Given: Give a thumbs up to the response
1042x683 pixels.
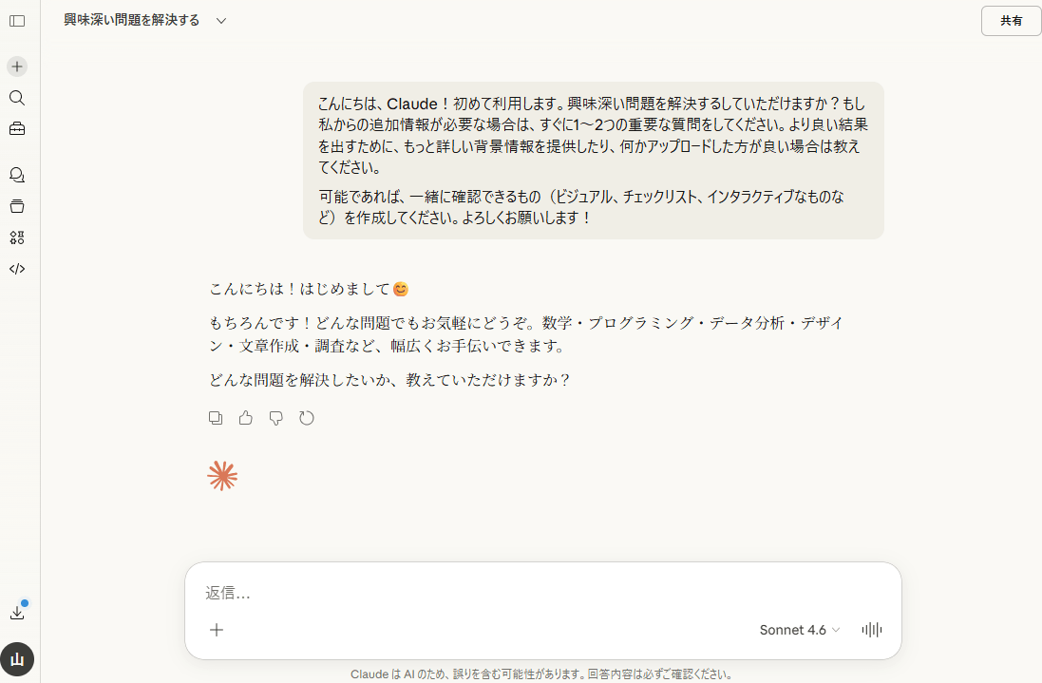Looking at the screenshot, I should [245, 417].
